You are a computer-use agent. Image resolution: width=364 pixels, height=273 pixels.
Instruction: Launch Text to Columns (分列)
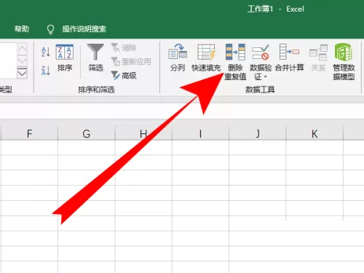(x=178, y=58)
